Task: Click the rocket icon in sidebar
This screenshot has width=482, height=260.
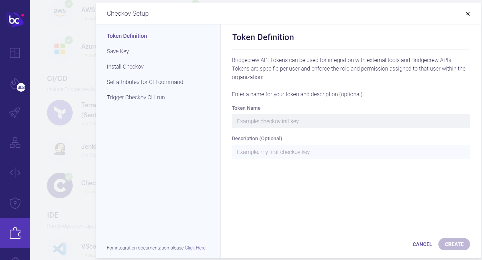Action: 15,113
